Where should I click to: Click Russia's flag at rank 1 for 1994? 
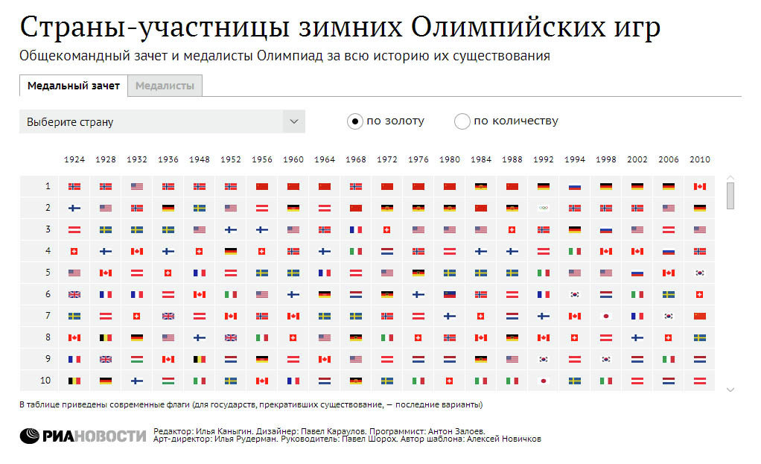coord(575,186)
